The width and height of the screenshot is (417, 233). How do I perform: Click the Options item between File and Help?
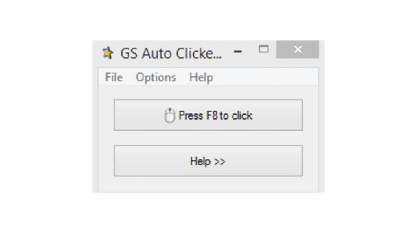click(x=156, y=77)
